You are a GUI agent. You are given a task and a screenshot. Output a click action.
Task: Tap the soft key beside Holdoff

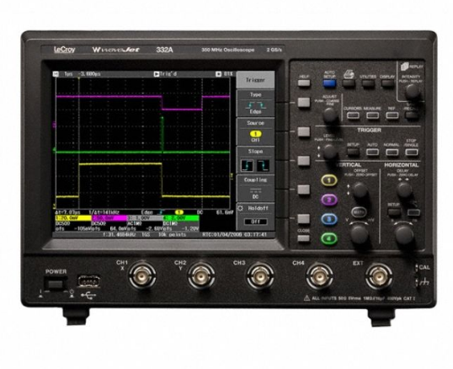tap(304, 219)
